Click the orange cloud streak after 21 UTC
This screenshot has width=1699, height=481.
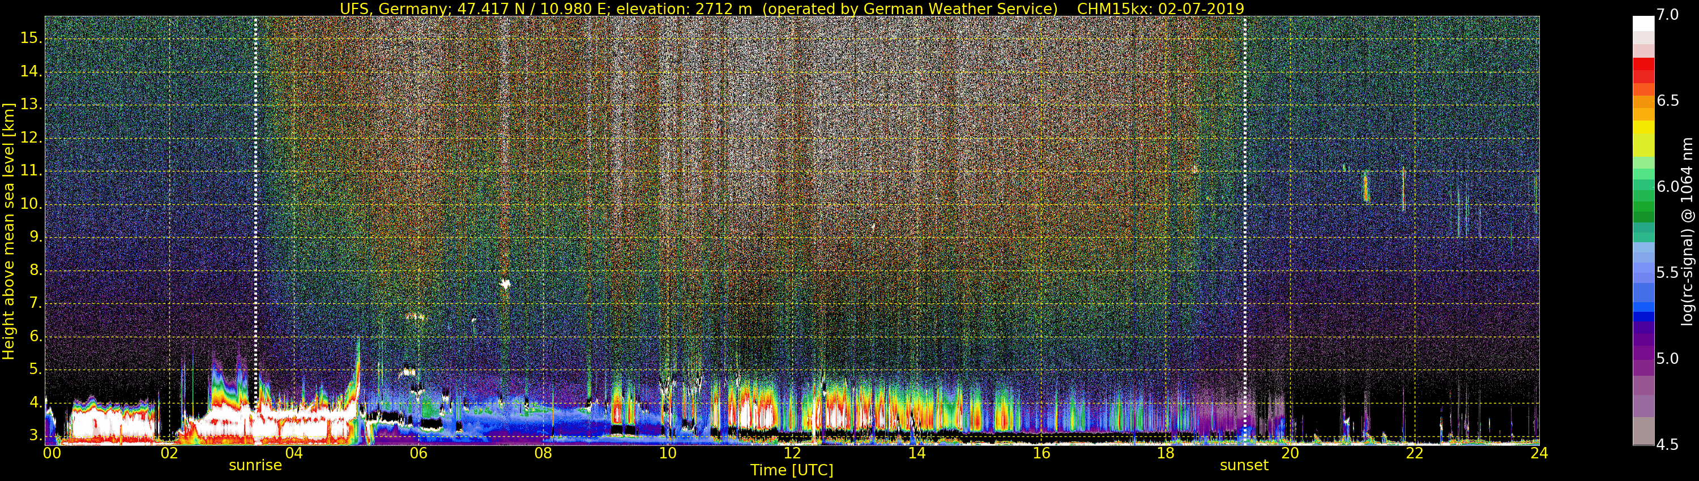[1366, 187]
